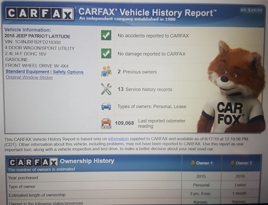Click the odometer reading car icon
Screen dimensions: 268x205
click(x=106, y=123)
